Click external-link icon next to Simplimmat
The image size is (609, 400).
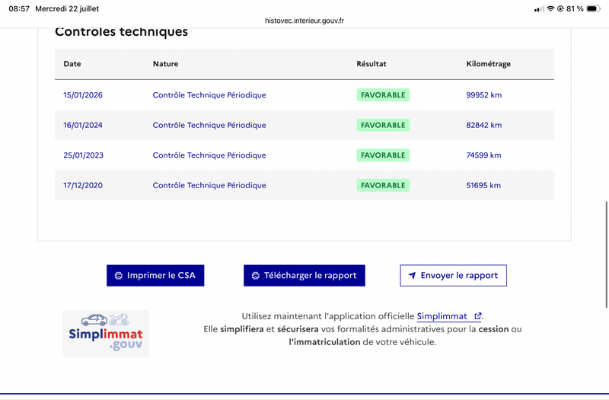(x=478, y=316)
